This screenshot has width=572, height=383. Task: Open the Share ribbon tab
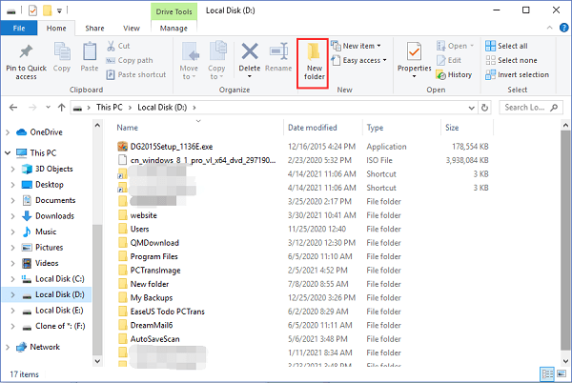click(x=95, y=29)
